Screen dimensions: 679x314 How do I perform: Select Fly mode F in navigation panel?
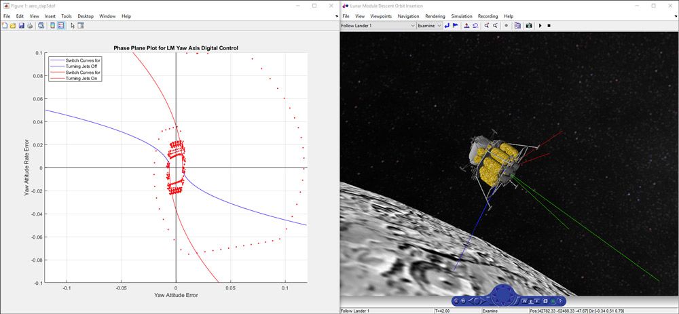pyautogui.click(x=537, y=301)
